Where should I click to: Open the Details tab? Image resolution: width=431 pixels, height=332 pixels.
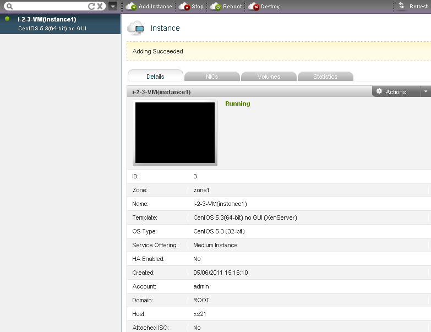coord(155,76)
